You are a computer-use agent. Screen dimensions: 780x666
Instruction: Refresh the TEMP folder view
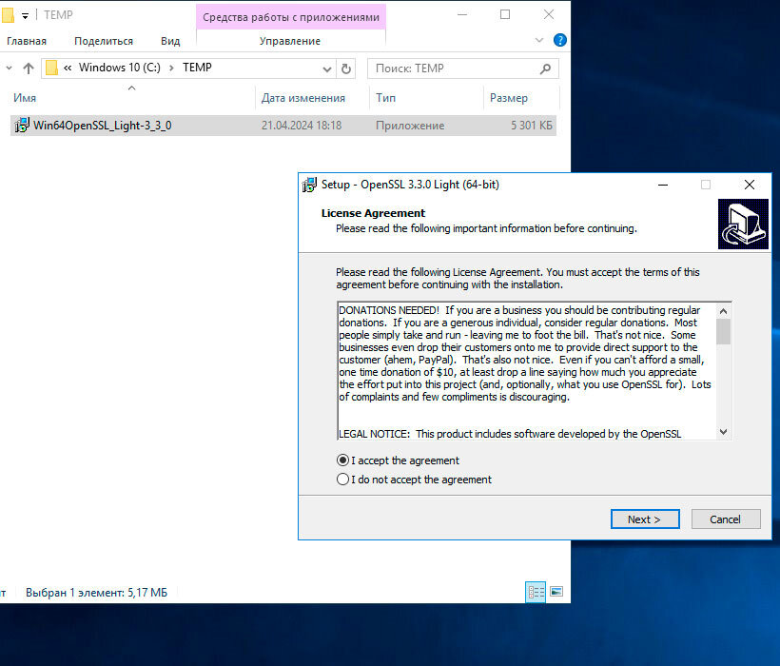pos(346,69)
